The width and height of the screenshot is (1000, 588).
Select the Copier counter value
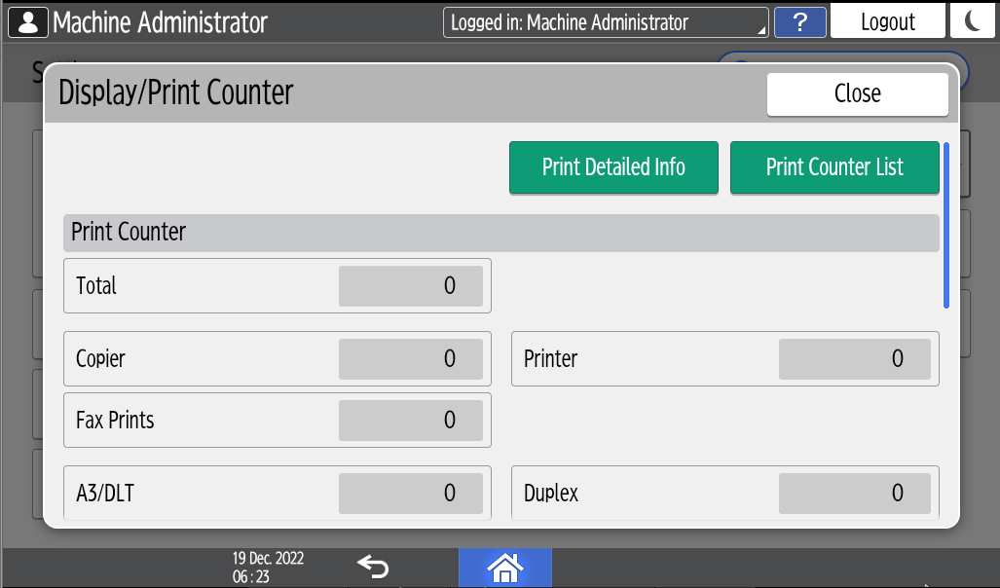[x=411, y=359]
